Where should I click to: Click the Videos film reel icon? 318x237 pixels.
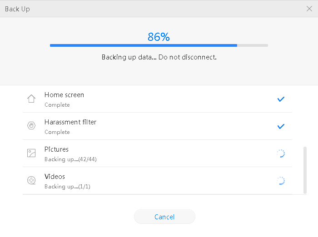[31, 180]
